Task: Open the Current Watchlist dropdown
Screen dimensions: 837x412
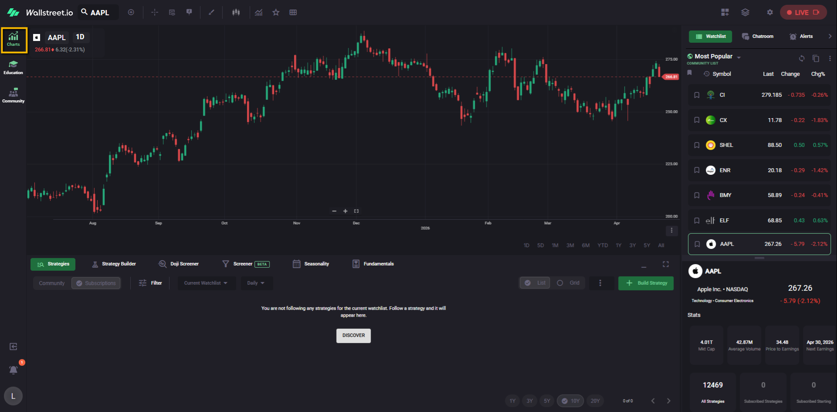Action: coord(206,283)
